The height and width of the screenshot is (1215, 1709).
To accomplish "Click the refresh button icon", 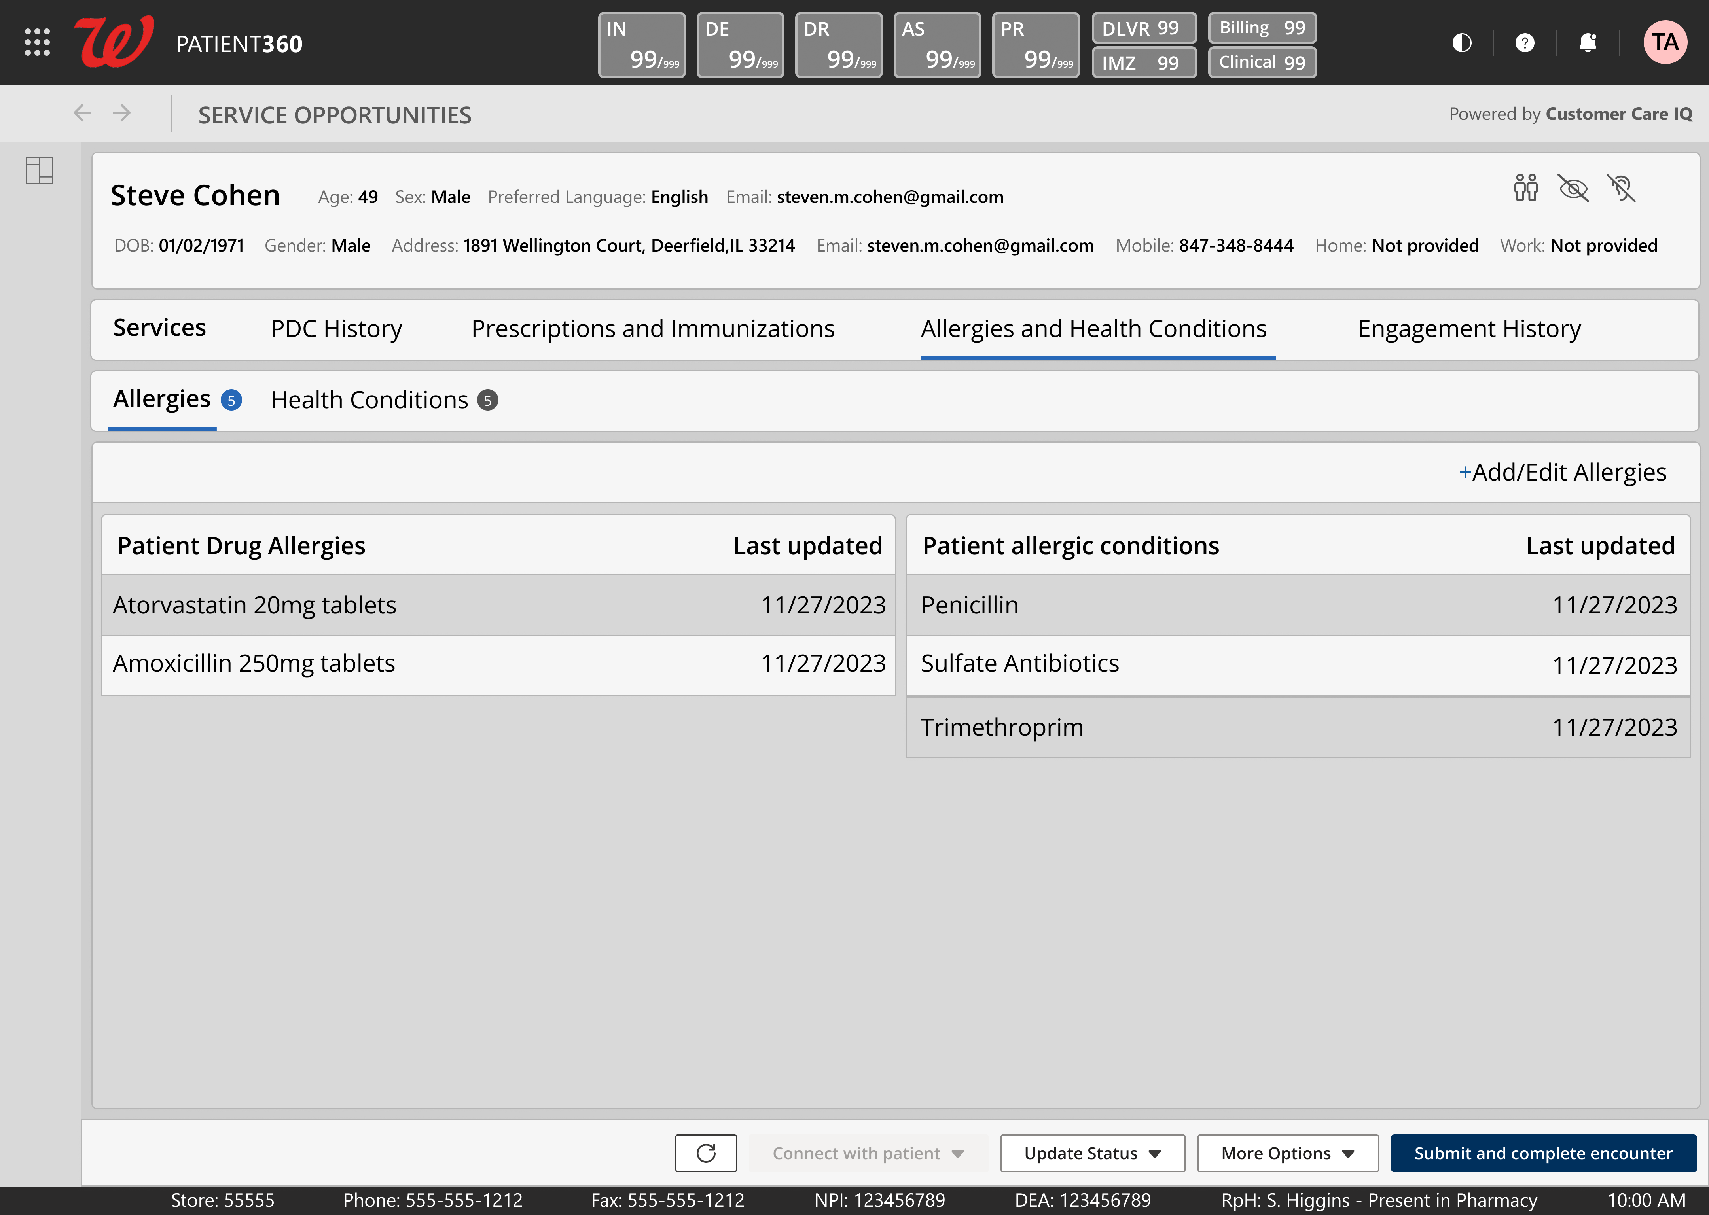I will 706,1153.
